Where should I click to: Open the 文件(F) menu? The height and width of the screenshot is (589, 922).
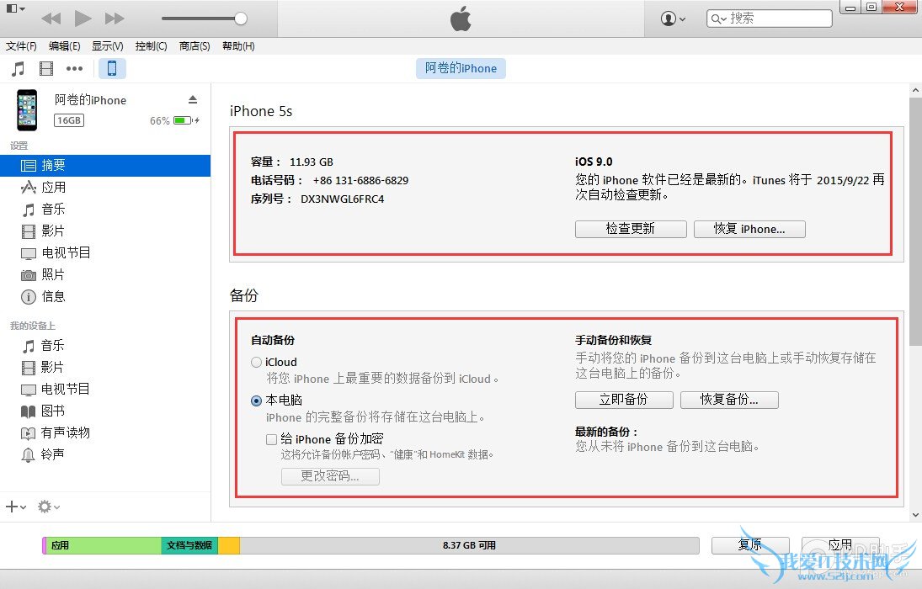tap(21, 45)
